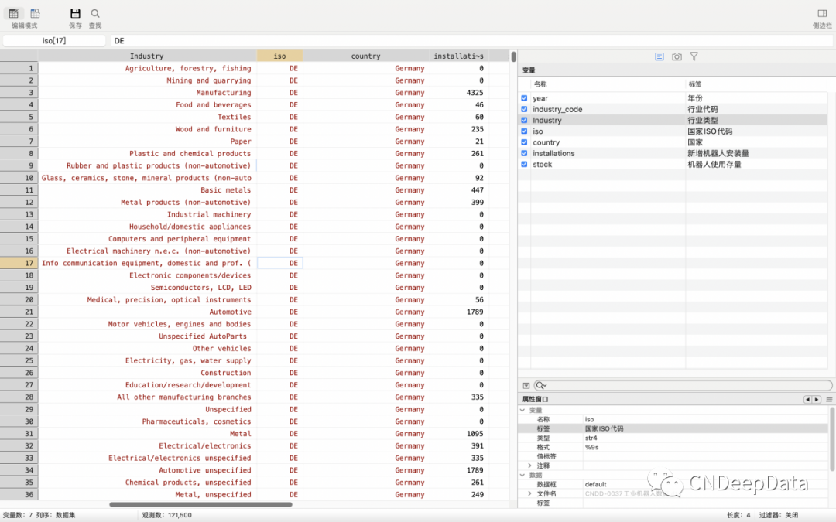The image size is (836, 522).
Task: Select installations in the variables list
Action: pyautogui.click(x=553, y=153)
